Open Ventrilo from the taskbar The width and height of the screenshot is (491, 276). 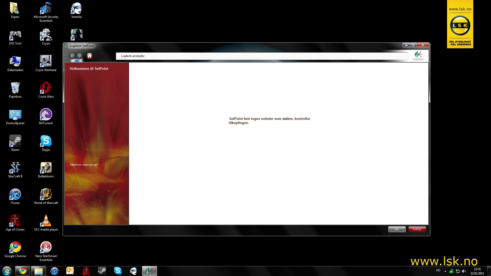133,271
